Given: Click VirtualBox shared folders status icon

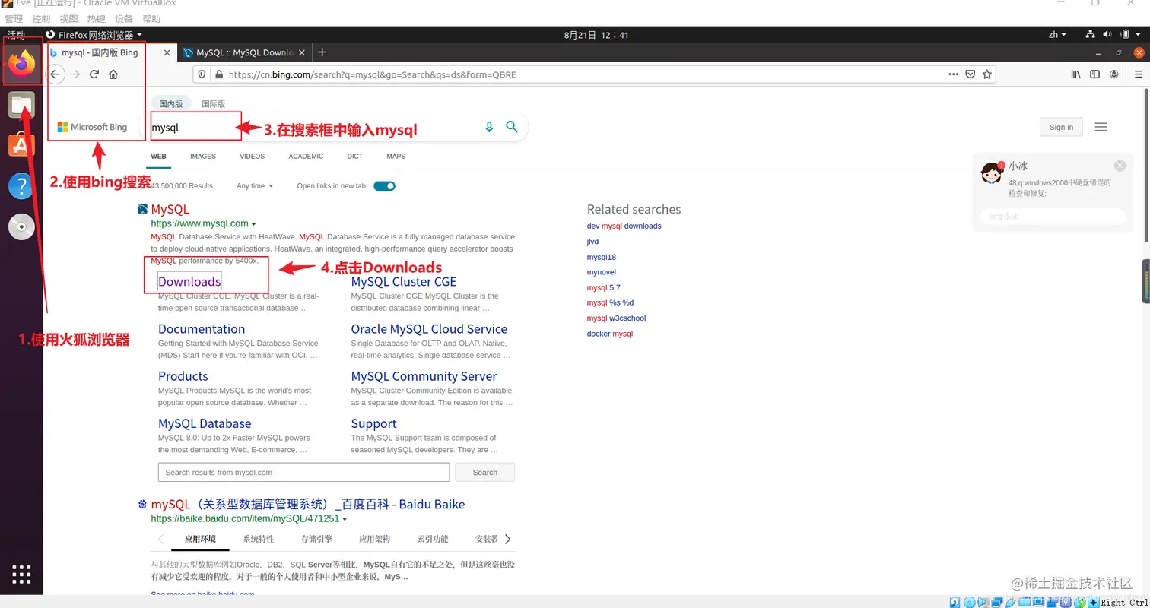Looking at the screenshot, I should 1025,602.
